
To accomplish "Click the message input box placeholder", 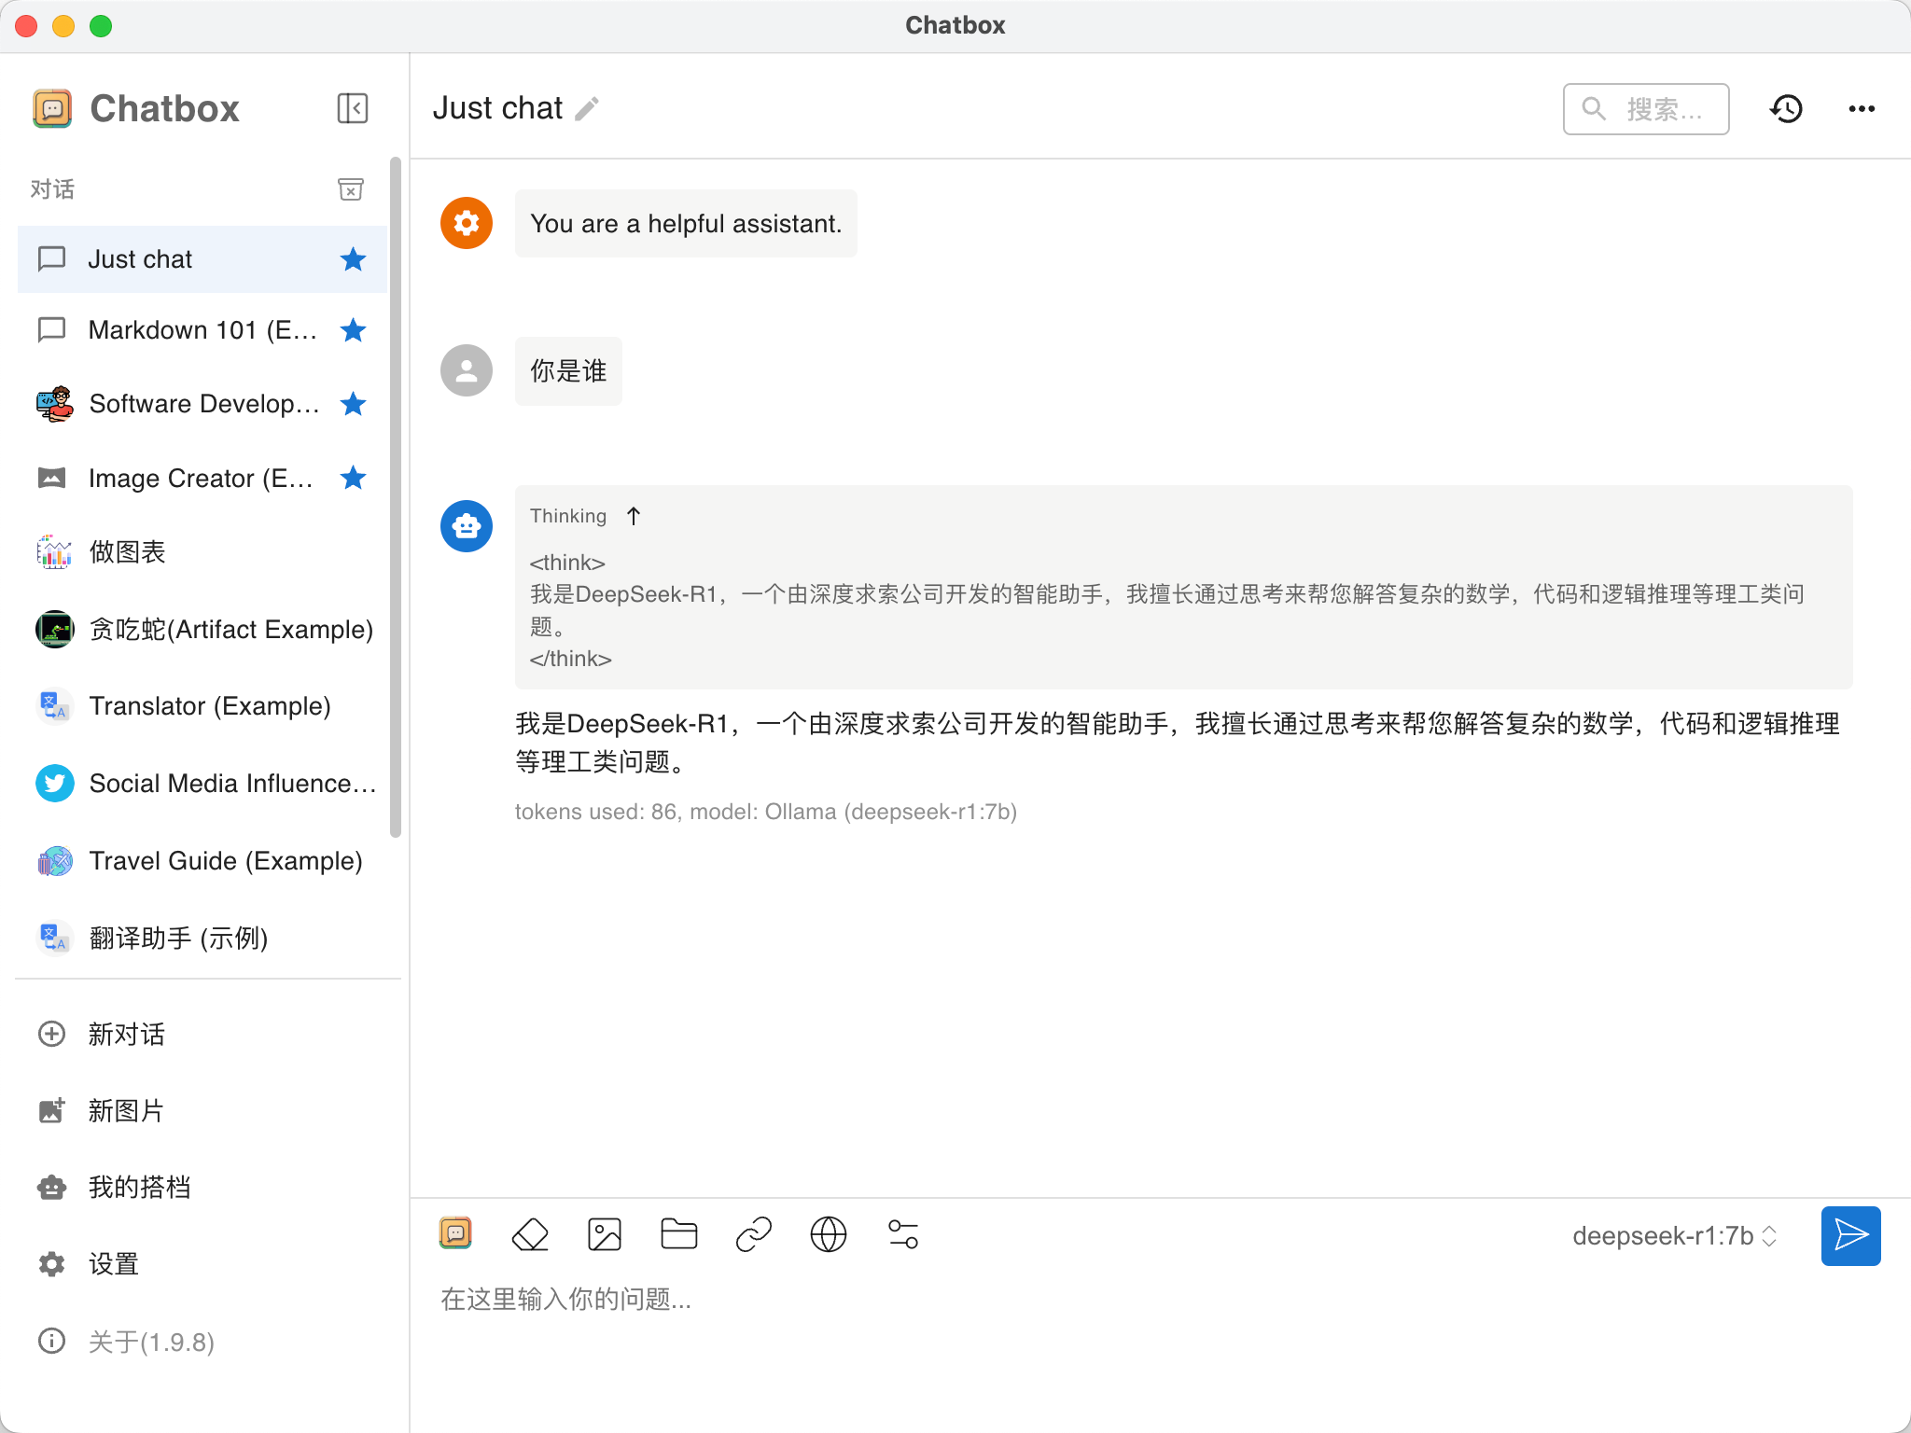I will point(566,1300).
